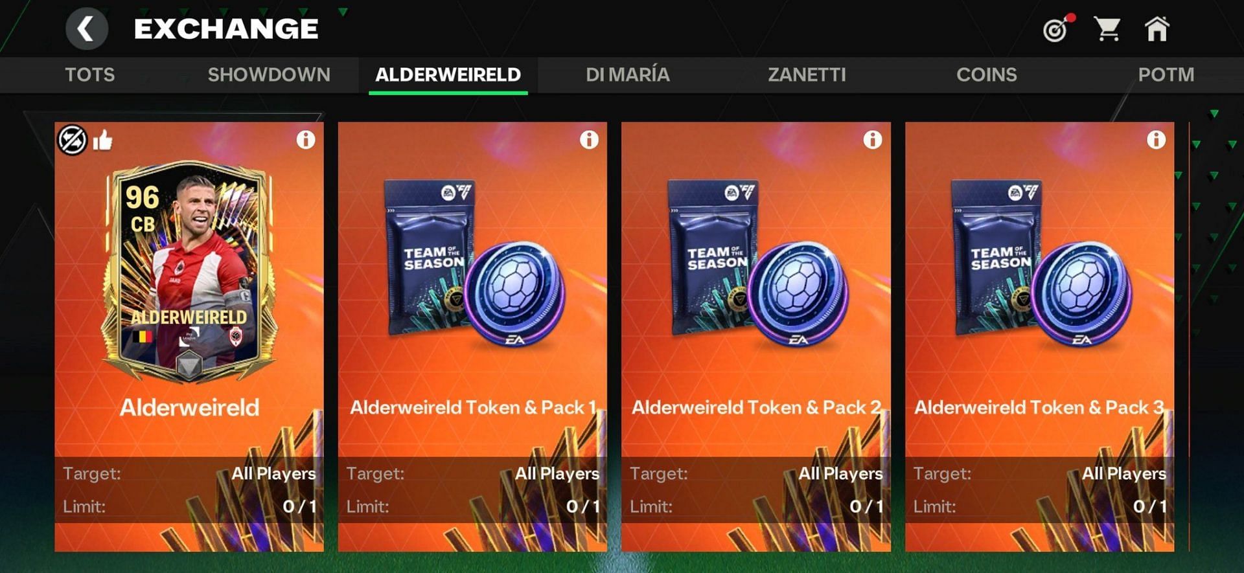Select the Alderweireld Token & Pack 3 pack image
This screenshot has width=1244, height=573.
click(1041, 264)
